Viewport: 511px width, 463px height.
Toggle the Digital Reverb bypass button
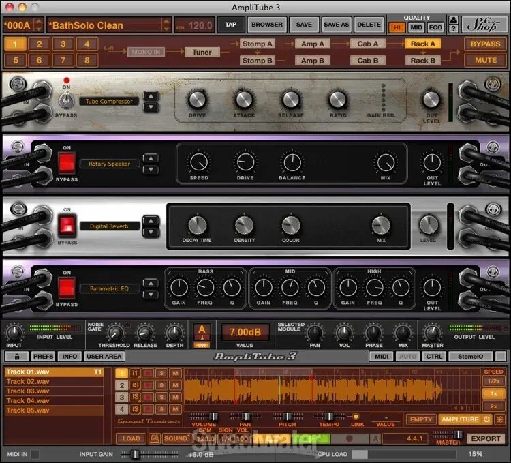click(67, 225)
